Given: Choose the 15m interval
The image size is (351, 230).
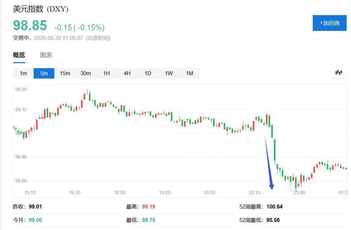Looking at the screenshot, I should 65,73.
